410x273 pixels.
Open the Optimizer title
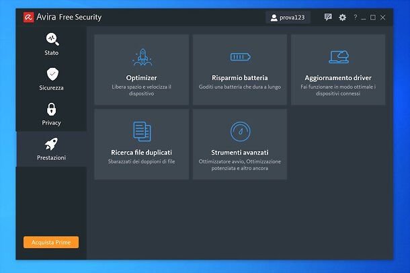141,78
